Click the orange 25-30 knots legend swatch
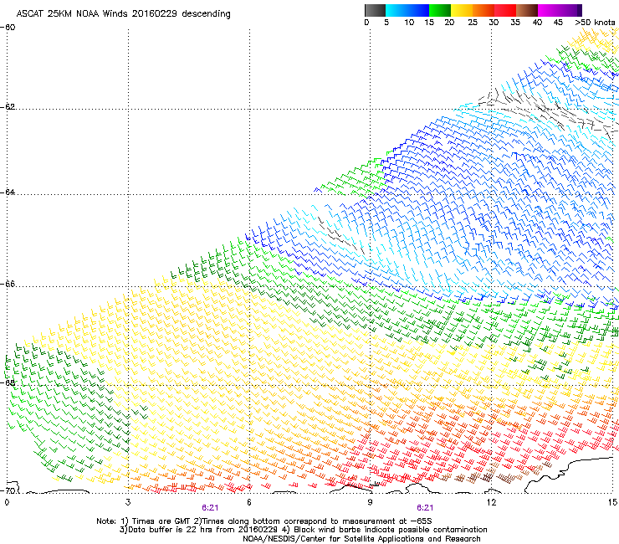This screenshot has width=619, height=544. point(483,10)
